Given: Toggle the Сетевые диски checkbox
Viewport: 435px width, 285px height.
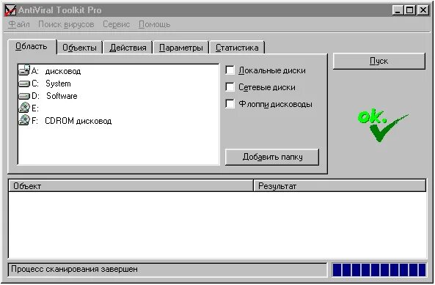Looking at the screenshot, I should click(230, 87).
